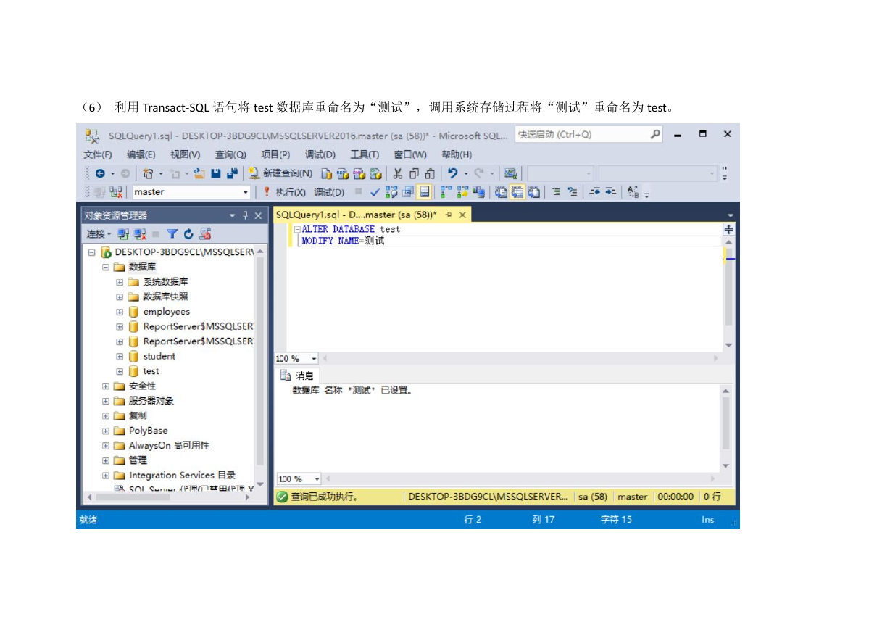Collapse the 数据库 folder node

tap(106, 267)
